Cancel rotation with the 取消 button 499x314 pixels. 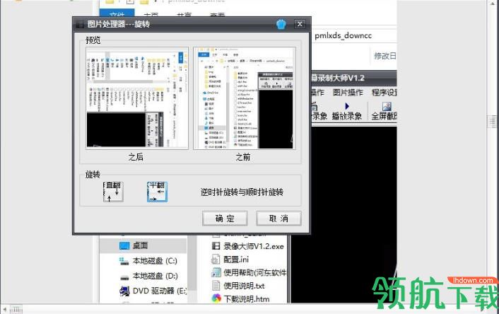click(278, 219)
